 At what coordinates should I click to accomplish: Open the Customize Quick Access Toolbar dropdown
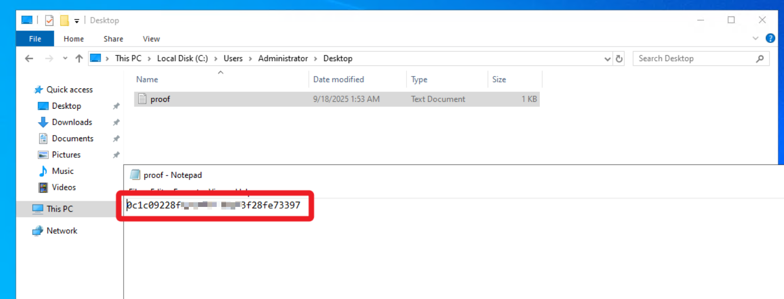pos(77,21)
